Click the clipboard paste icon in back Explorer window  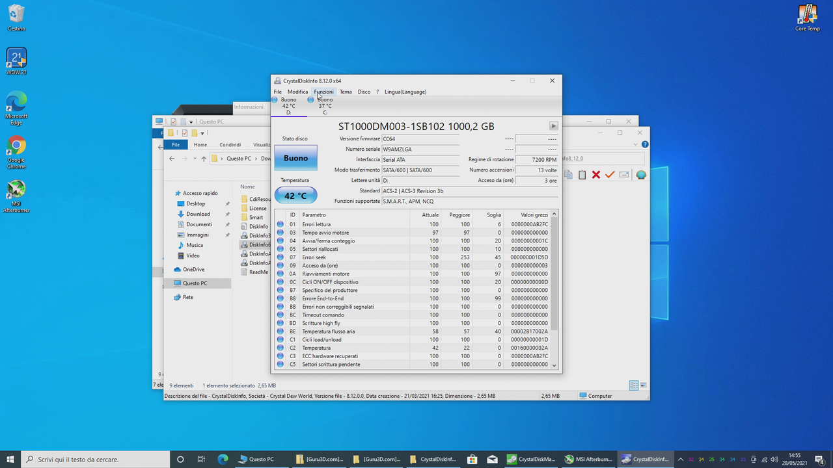tap(582, 175)
